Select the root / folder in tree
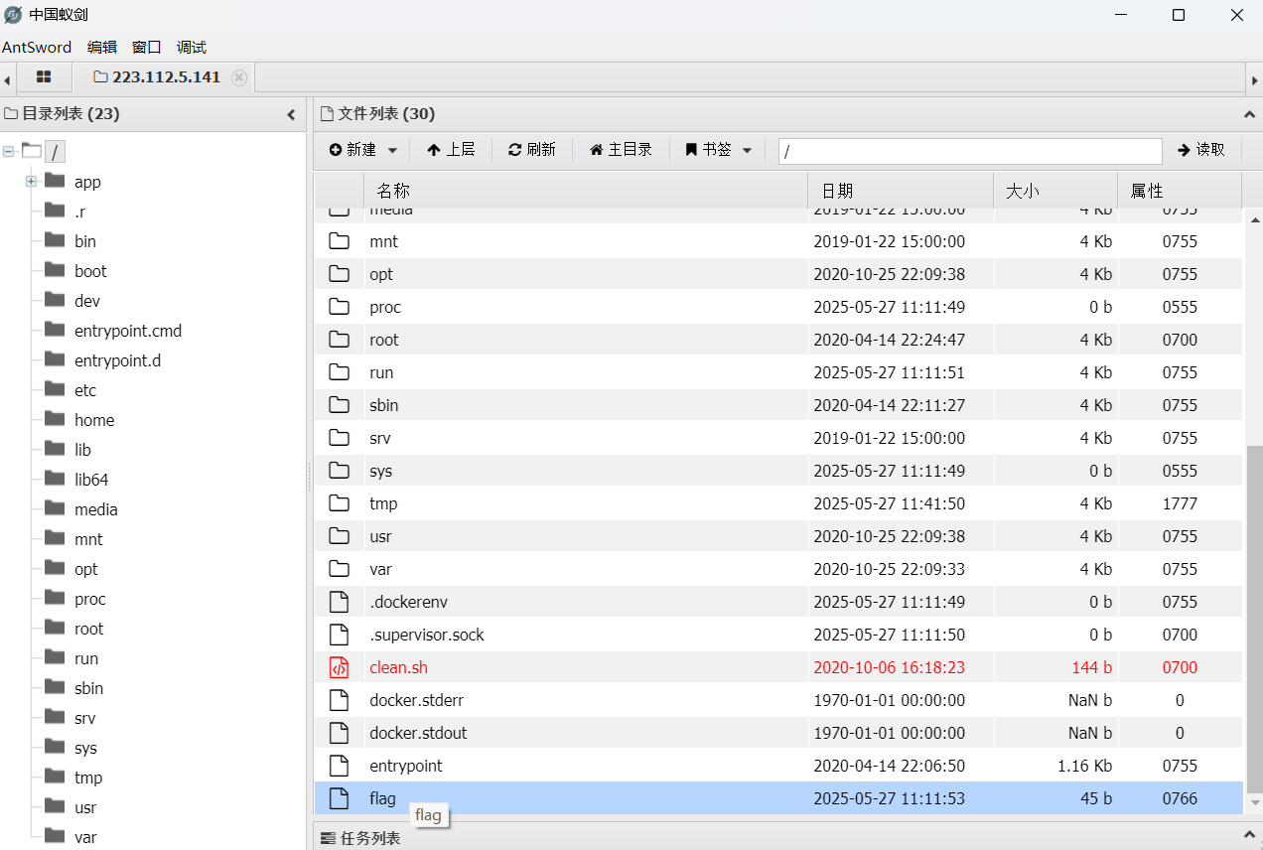 pyautogui.click(x=56, y=152)
